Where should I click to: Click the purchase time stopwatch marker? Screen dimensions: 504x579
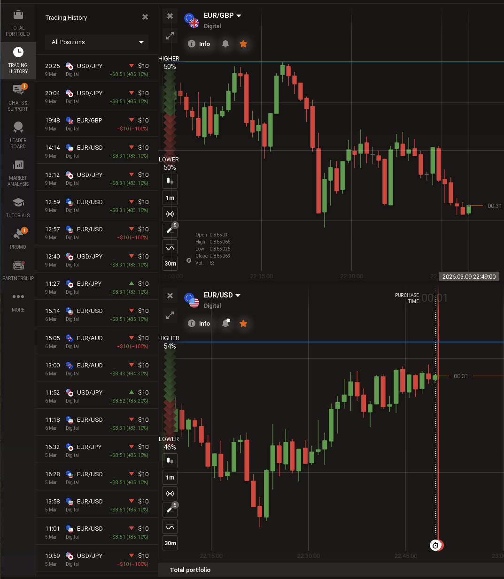(436, 545)
